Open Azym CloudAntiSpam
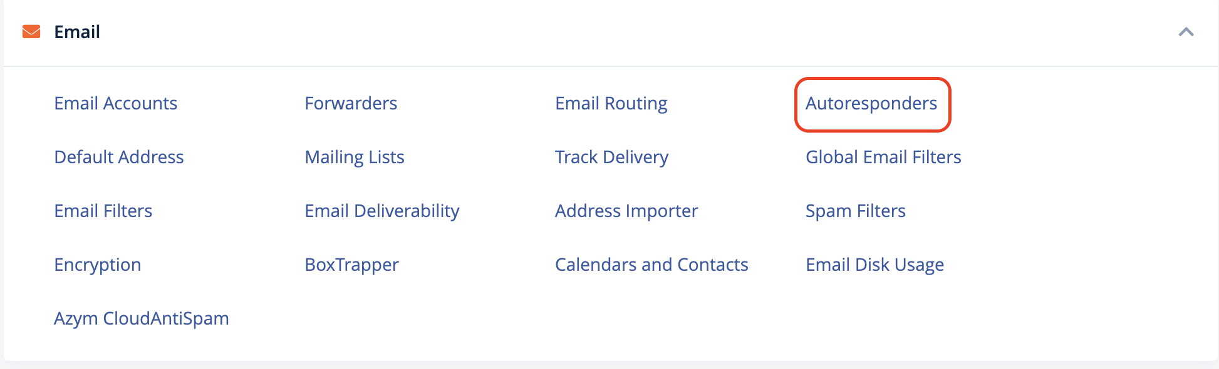The height and width of the screenshot is (369, 1219). (x=142, y=318)
